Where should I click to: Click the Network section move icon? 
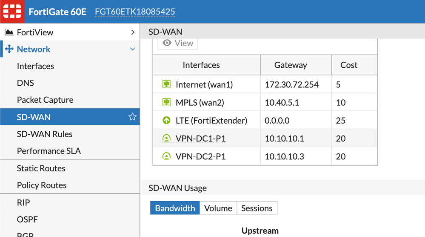[x=9, y=49]
